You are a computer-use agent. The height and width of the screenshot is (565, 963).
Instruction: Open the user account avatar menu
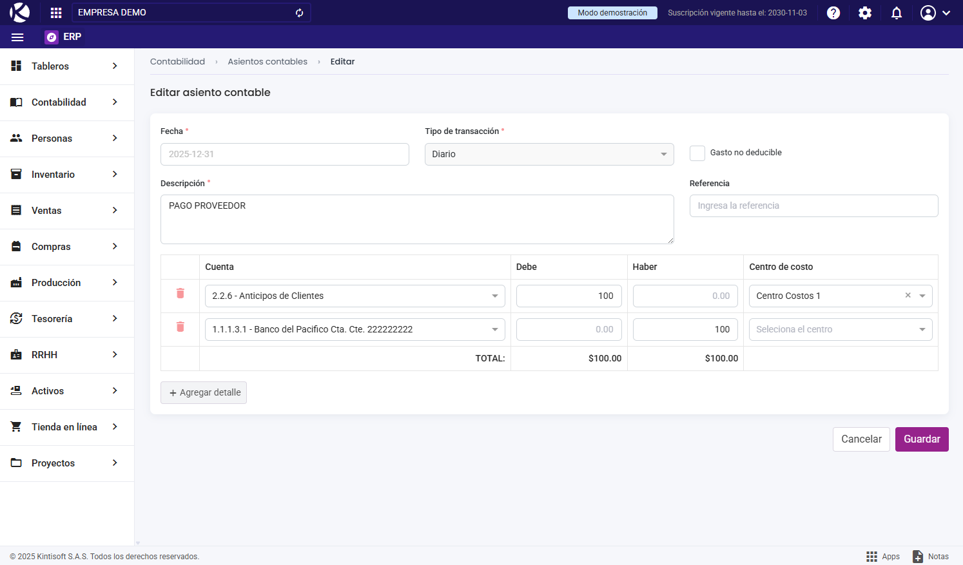[935, 13]
